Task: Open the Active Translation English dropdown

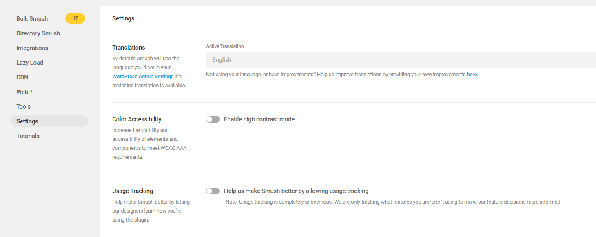Action: click(400, 60)
